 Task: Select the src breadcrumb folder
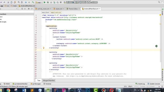coord(7,6)
